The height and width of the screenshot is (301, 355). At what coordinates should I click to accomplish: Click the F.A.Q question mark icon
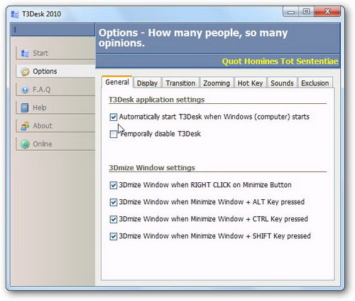coord(25,90)
